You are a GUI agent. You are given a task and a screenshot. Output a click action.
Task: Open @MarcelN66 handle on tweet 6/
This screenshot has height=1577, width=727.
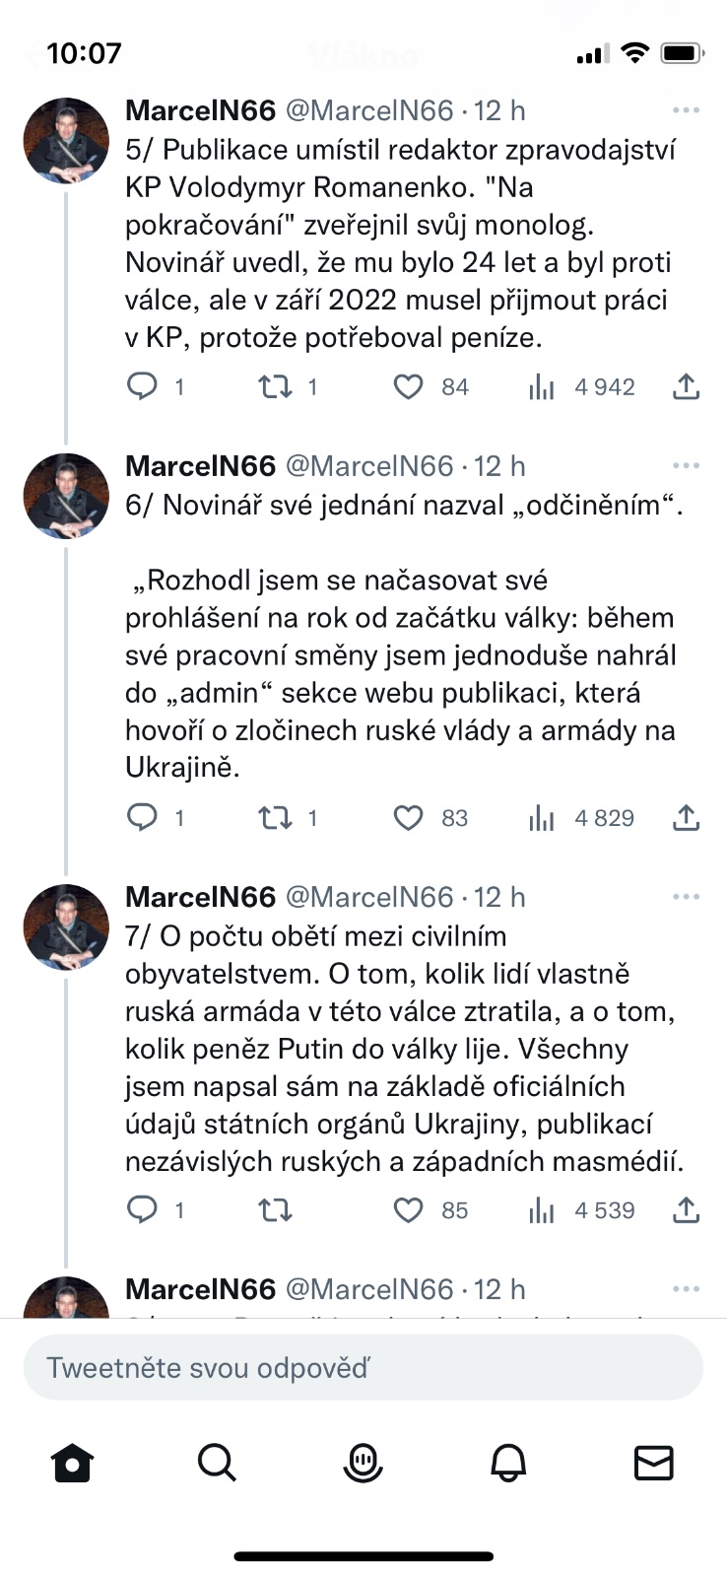(x=369, y=465)
